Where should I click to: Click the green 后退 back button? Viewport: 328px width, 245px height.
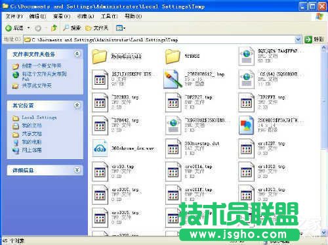(x=14, y=28)
